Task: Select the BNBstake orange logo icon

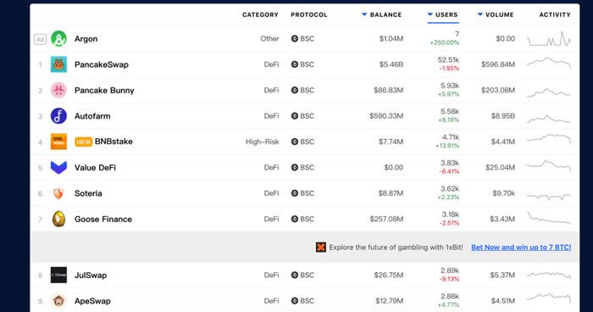Action: pyautogui.click(x=58, y=142)
